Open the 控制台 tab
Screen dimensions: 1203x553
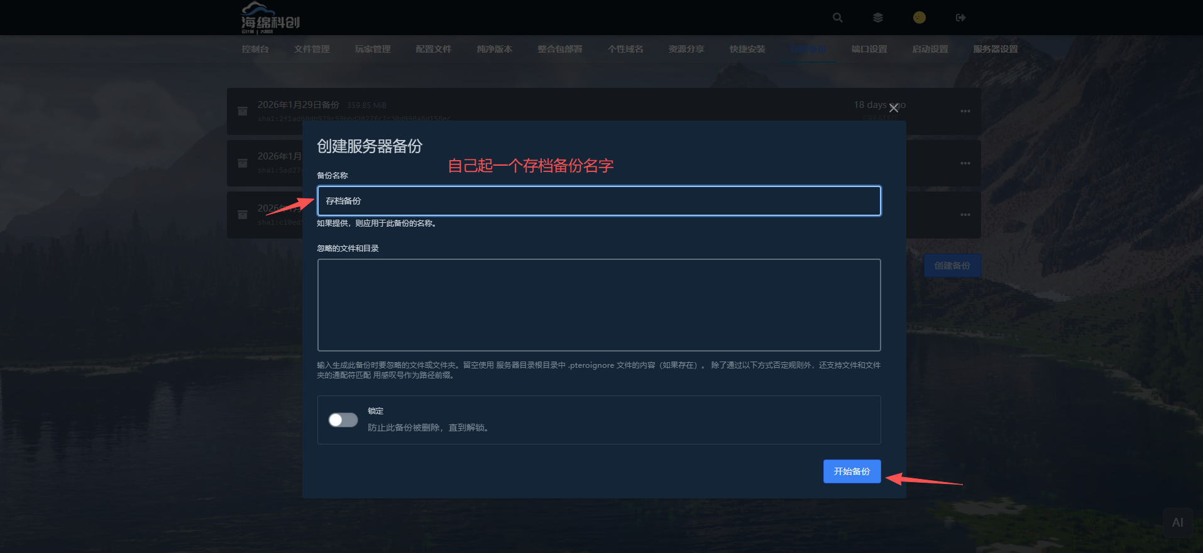coord(255,49)
